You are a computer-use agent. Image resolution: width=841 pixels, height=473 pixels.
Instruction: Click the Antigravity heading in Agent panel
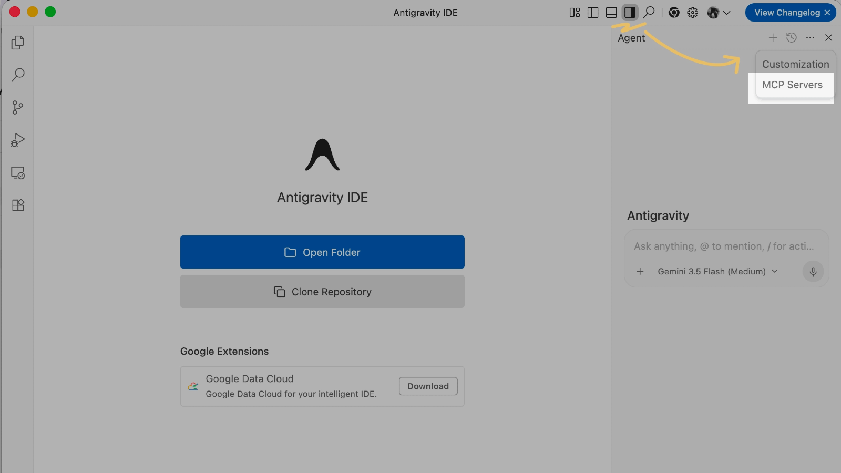coord(658,215)
